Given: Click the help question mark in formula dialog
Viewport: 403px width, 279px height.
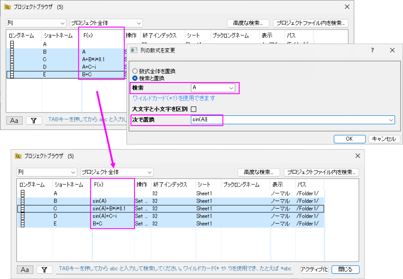Looking at the screenshot, I should (x=373, y=50).
